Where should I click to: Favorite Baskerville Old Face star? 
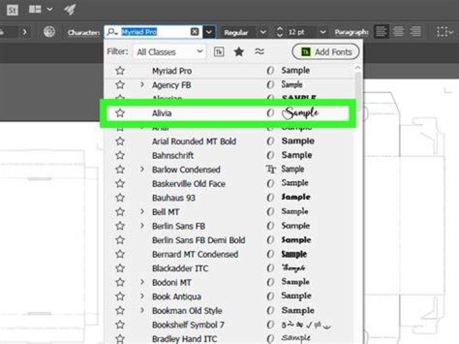coord(120,183)
